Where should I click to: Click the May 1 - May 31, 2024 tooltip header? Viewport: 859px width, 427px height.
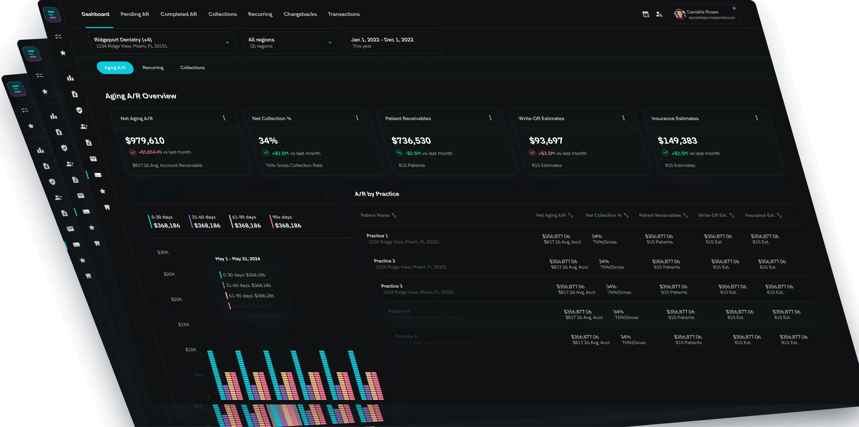(x=238, y=259)
